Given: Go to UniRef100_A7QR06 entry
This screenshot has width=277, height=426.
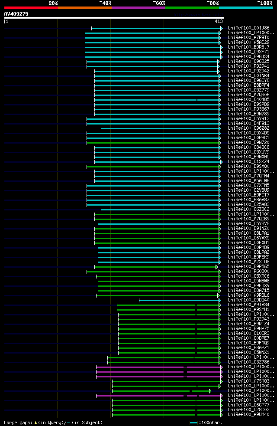Looking at the screenshot, I should click(x=248, y=95).
